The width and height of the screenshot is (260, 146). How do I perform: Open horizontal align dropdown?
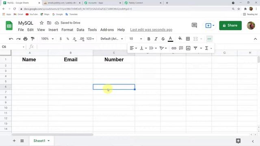coord(133,48)
